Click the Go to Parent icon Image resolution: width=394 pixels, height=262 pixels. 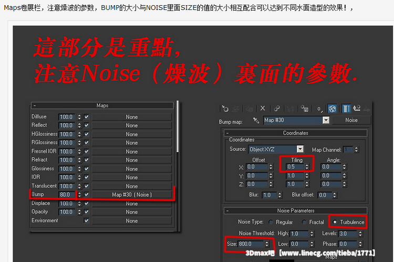(357, 108)
